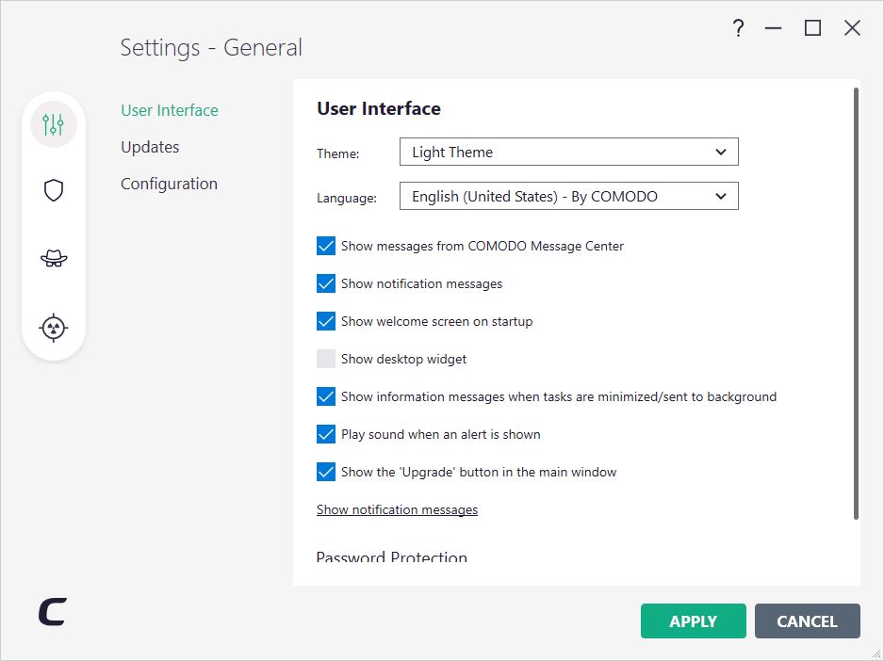The image size is (884, 661).
Task: Click the question mark help icon
Action: [739, 27]
